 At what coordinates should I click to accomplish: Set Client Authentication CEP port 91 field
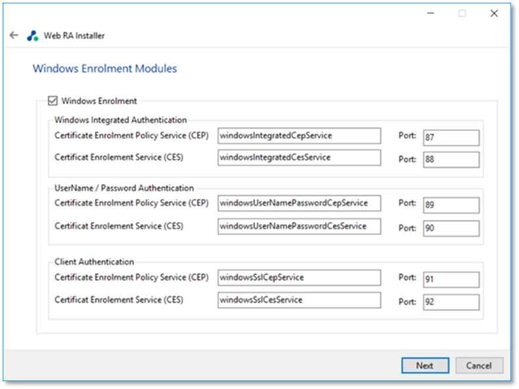(451, 280)
